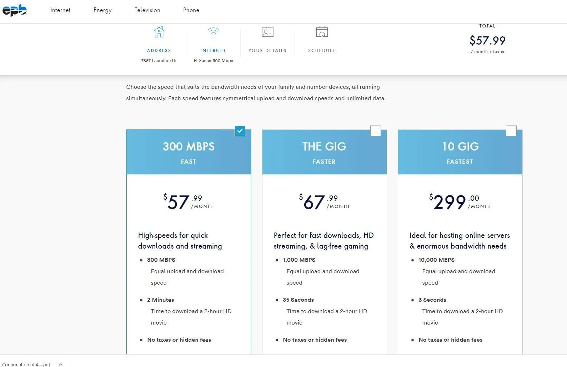This screenshot has width=567, height=367.
Task: Select the 10 Gig plan checkbox
Action: [511, 131]
